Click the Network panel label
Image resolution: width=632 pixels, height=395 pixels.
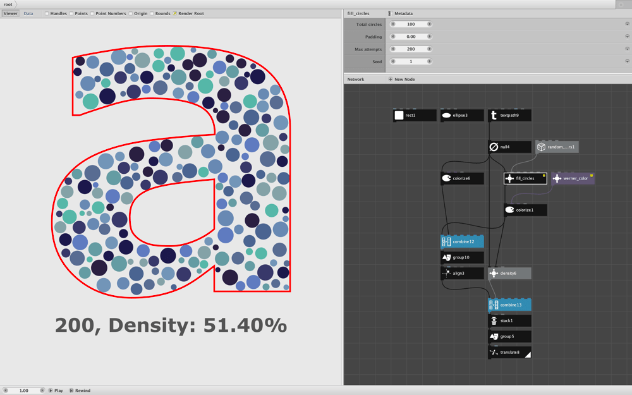click(x=356, y=80)
